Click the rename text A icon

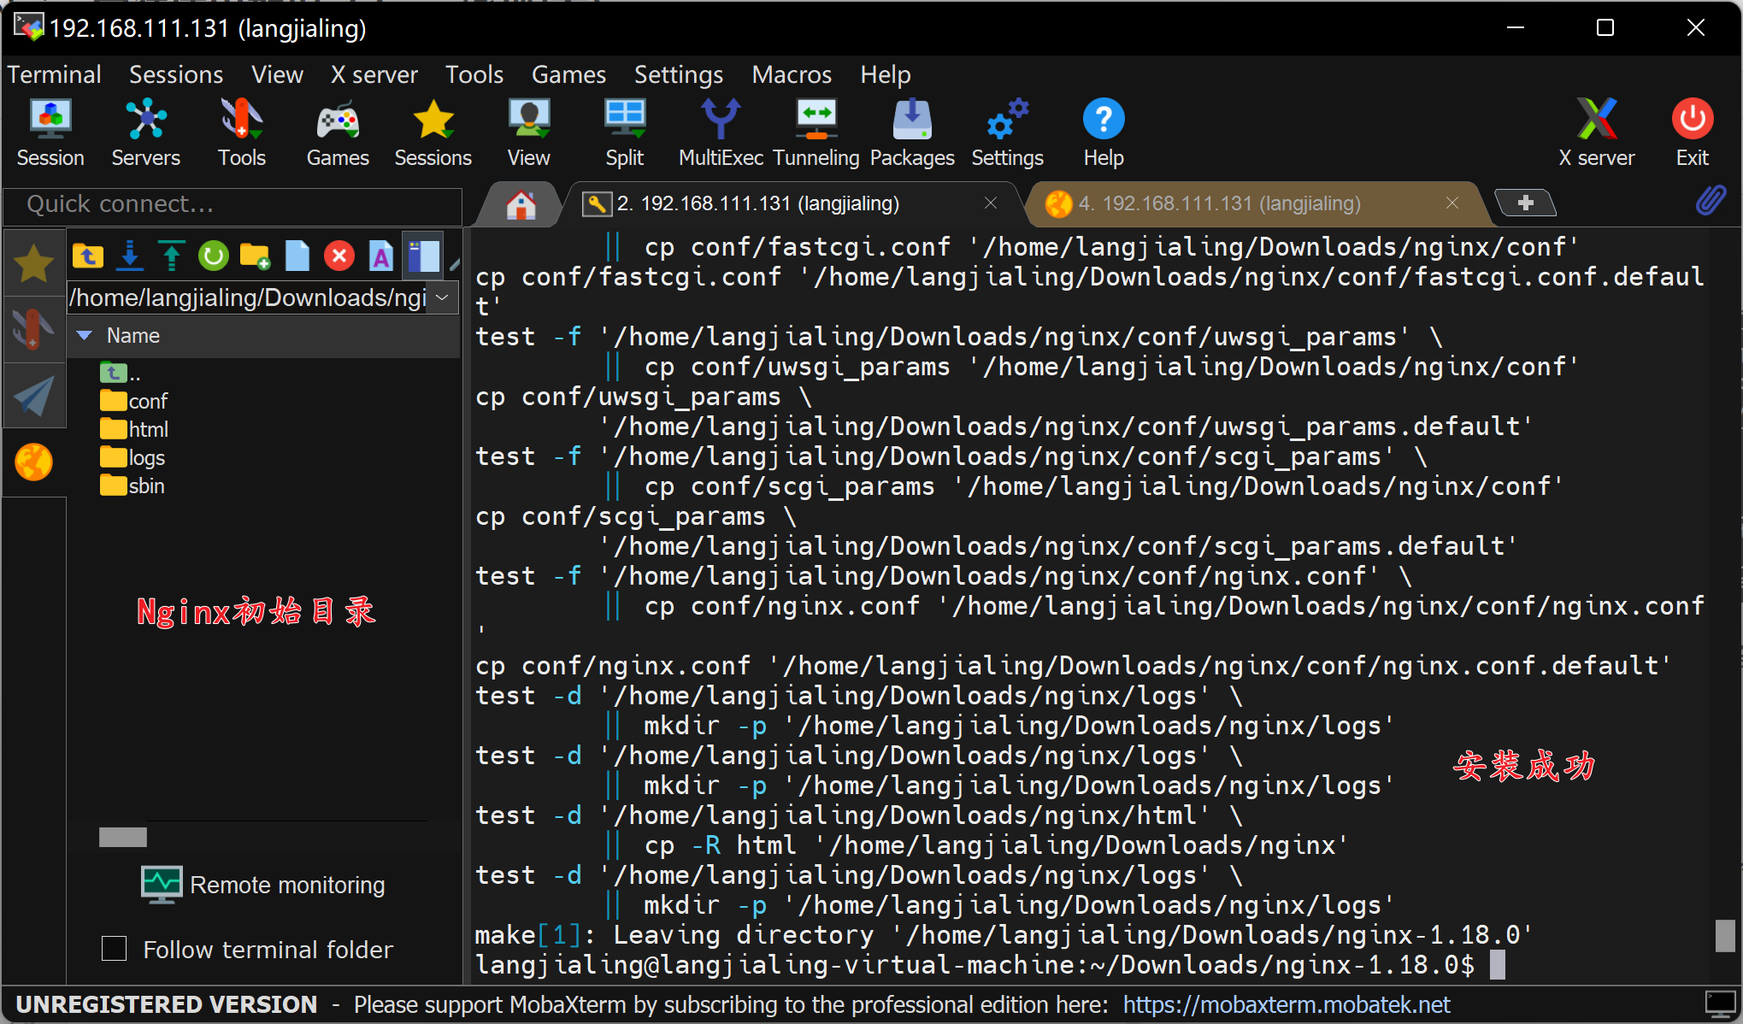click(x=381, y=256)
